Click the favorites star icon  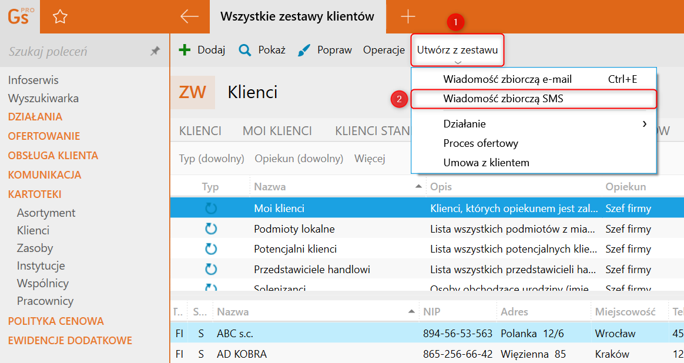(60, 17)
